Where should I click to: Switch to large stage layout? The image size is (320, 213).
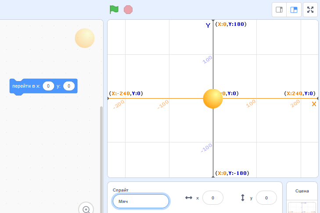pyautogui.click(x=294, y=10)
